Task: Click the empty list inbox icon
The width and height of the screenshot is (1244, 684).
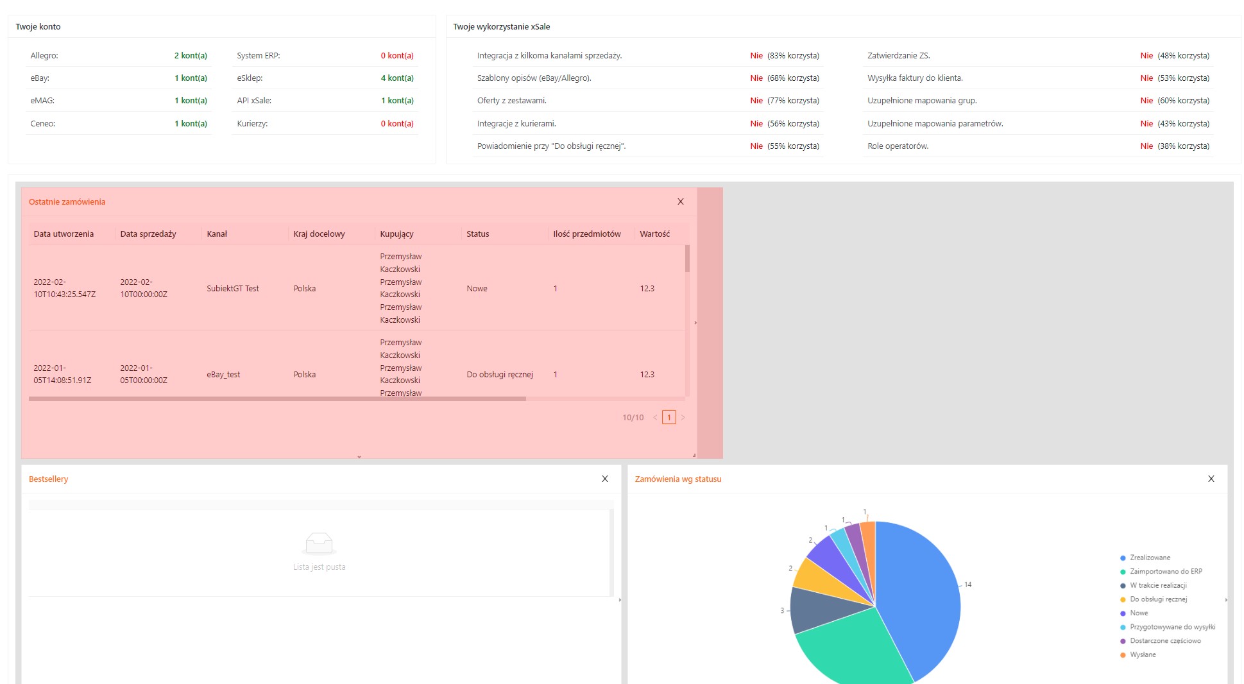Action: pos(319,543)
